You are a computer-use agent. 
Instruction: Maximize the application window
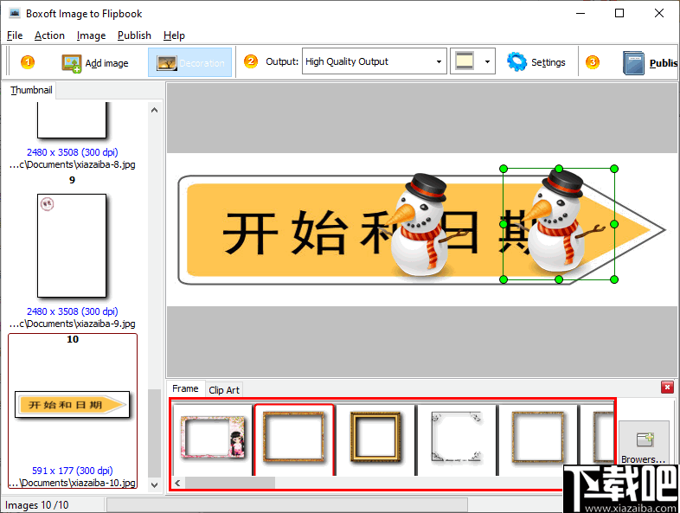(619, 14)
